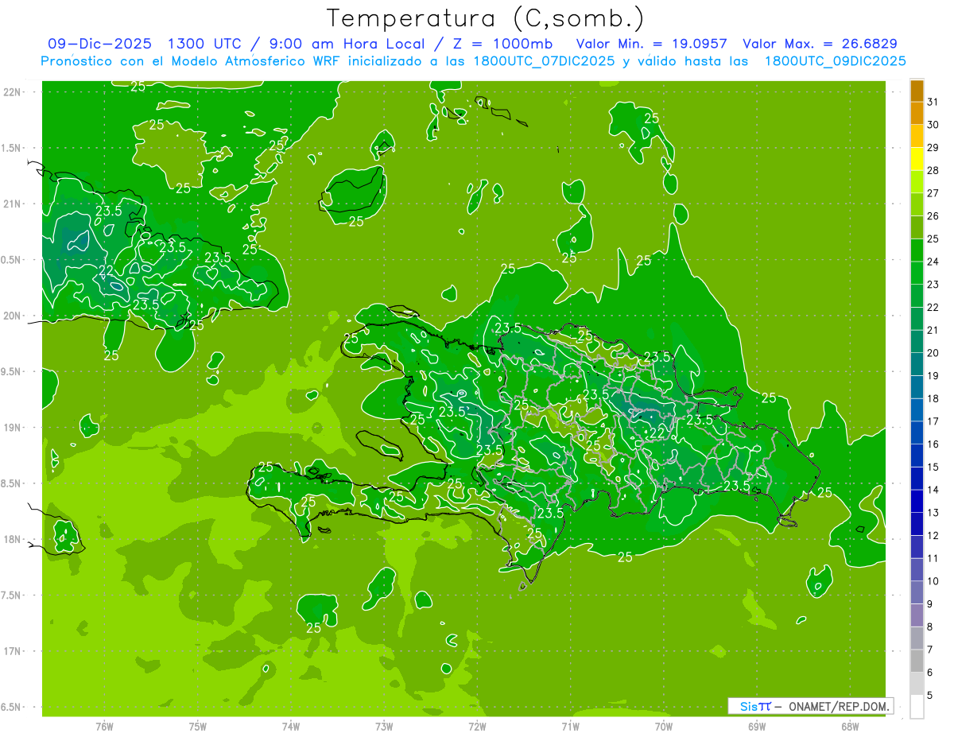Click the "72W" longitude axis label
Screen dimensions: 954x737
point(477,727)
